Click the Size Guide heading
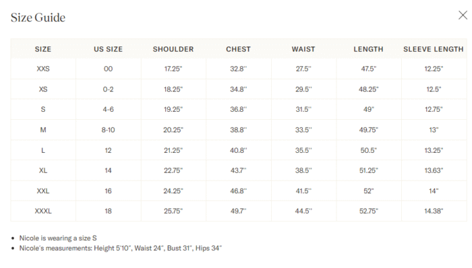 (x=38, y=18)
